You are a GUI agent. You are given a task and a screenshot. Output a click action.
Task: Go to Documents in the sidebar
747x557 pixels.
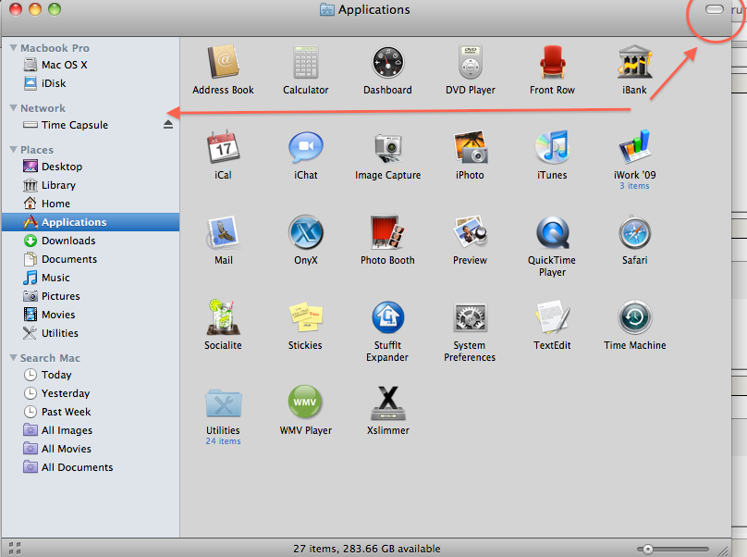(91, 259)
